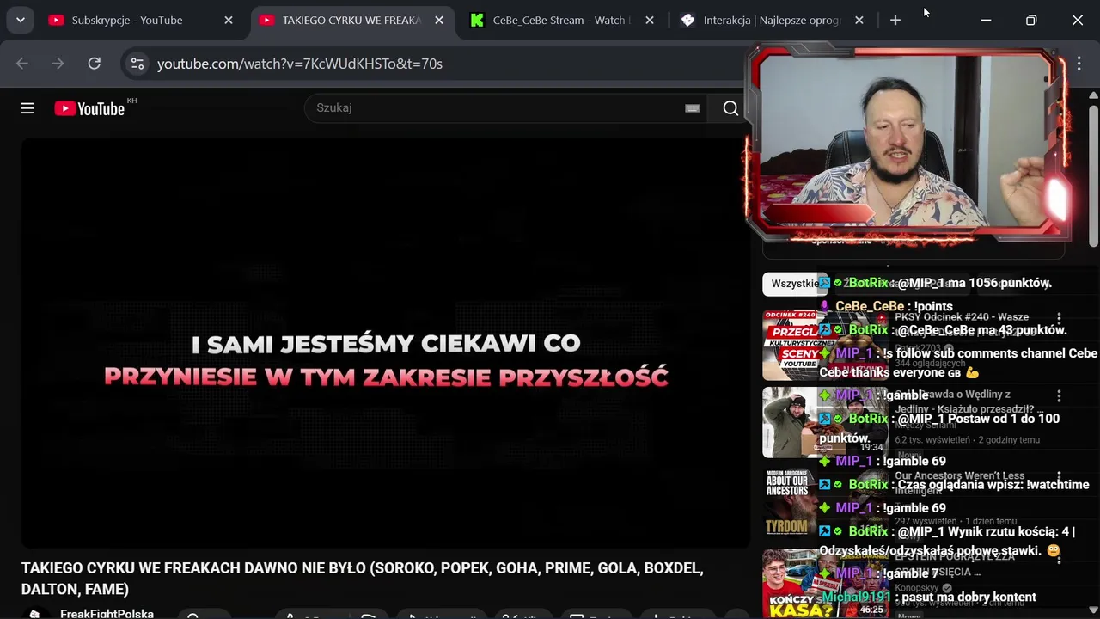1100x619 pixels.
Task: Close the Subskrypcje - YouTube tab
Action: pos(229,20)
